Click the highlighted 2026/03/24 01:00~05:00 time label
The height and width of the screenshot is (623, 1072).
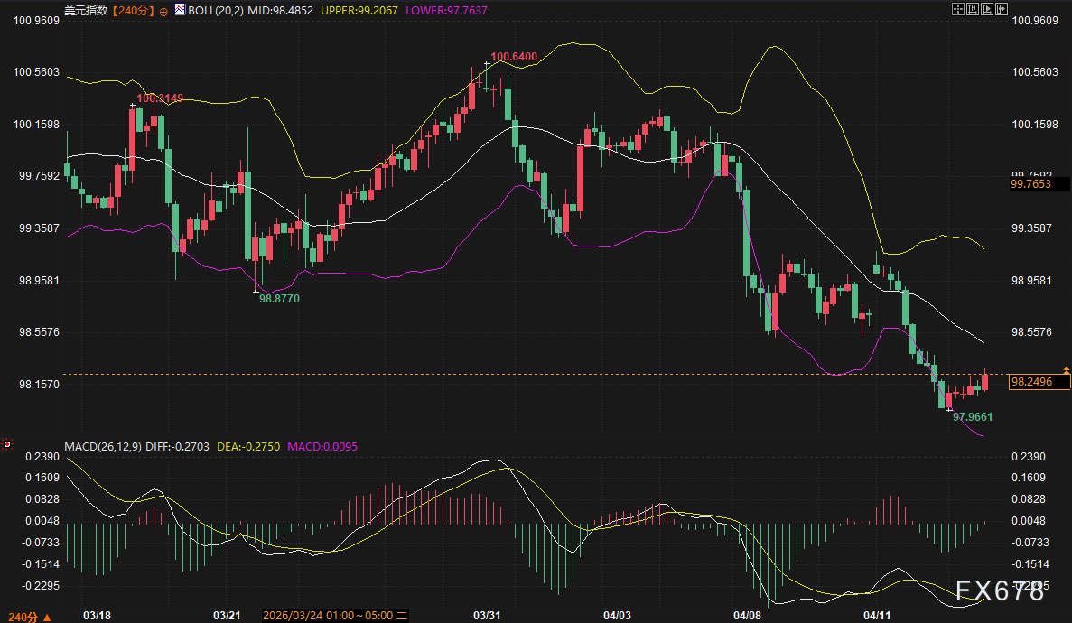click(328, 615)
